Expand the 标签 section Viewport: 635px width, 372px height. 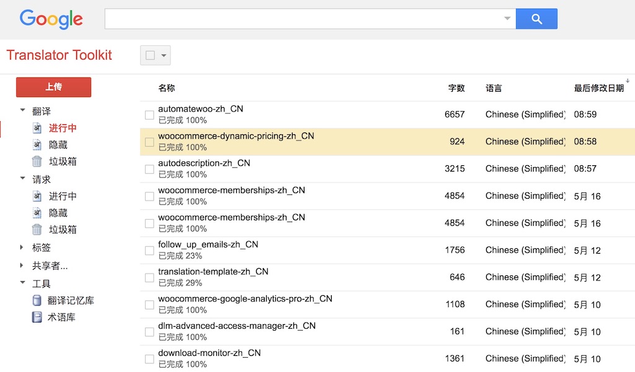pyautogui.click(x=23, y=248)
